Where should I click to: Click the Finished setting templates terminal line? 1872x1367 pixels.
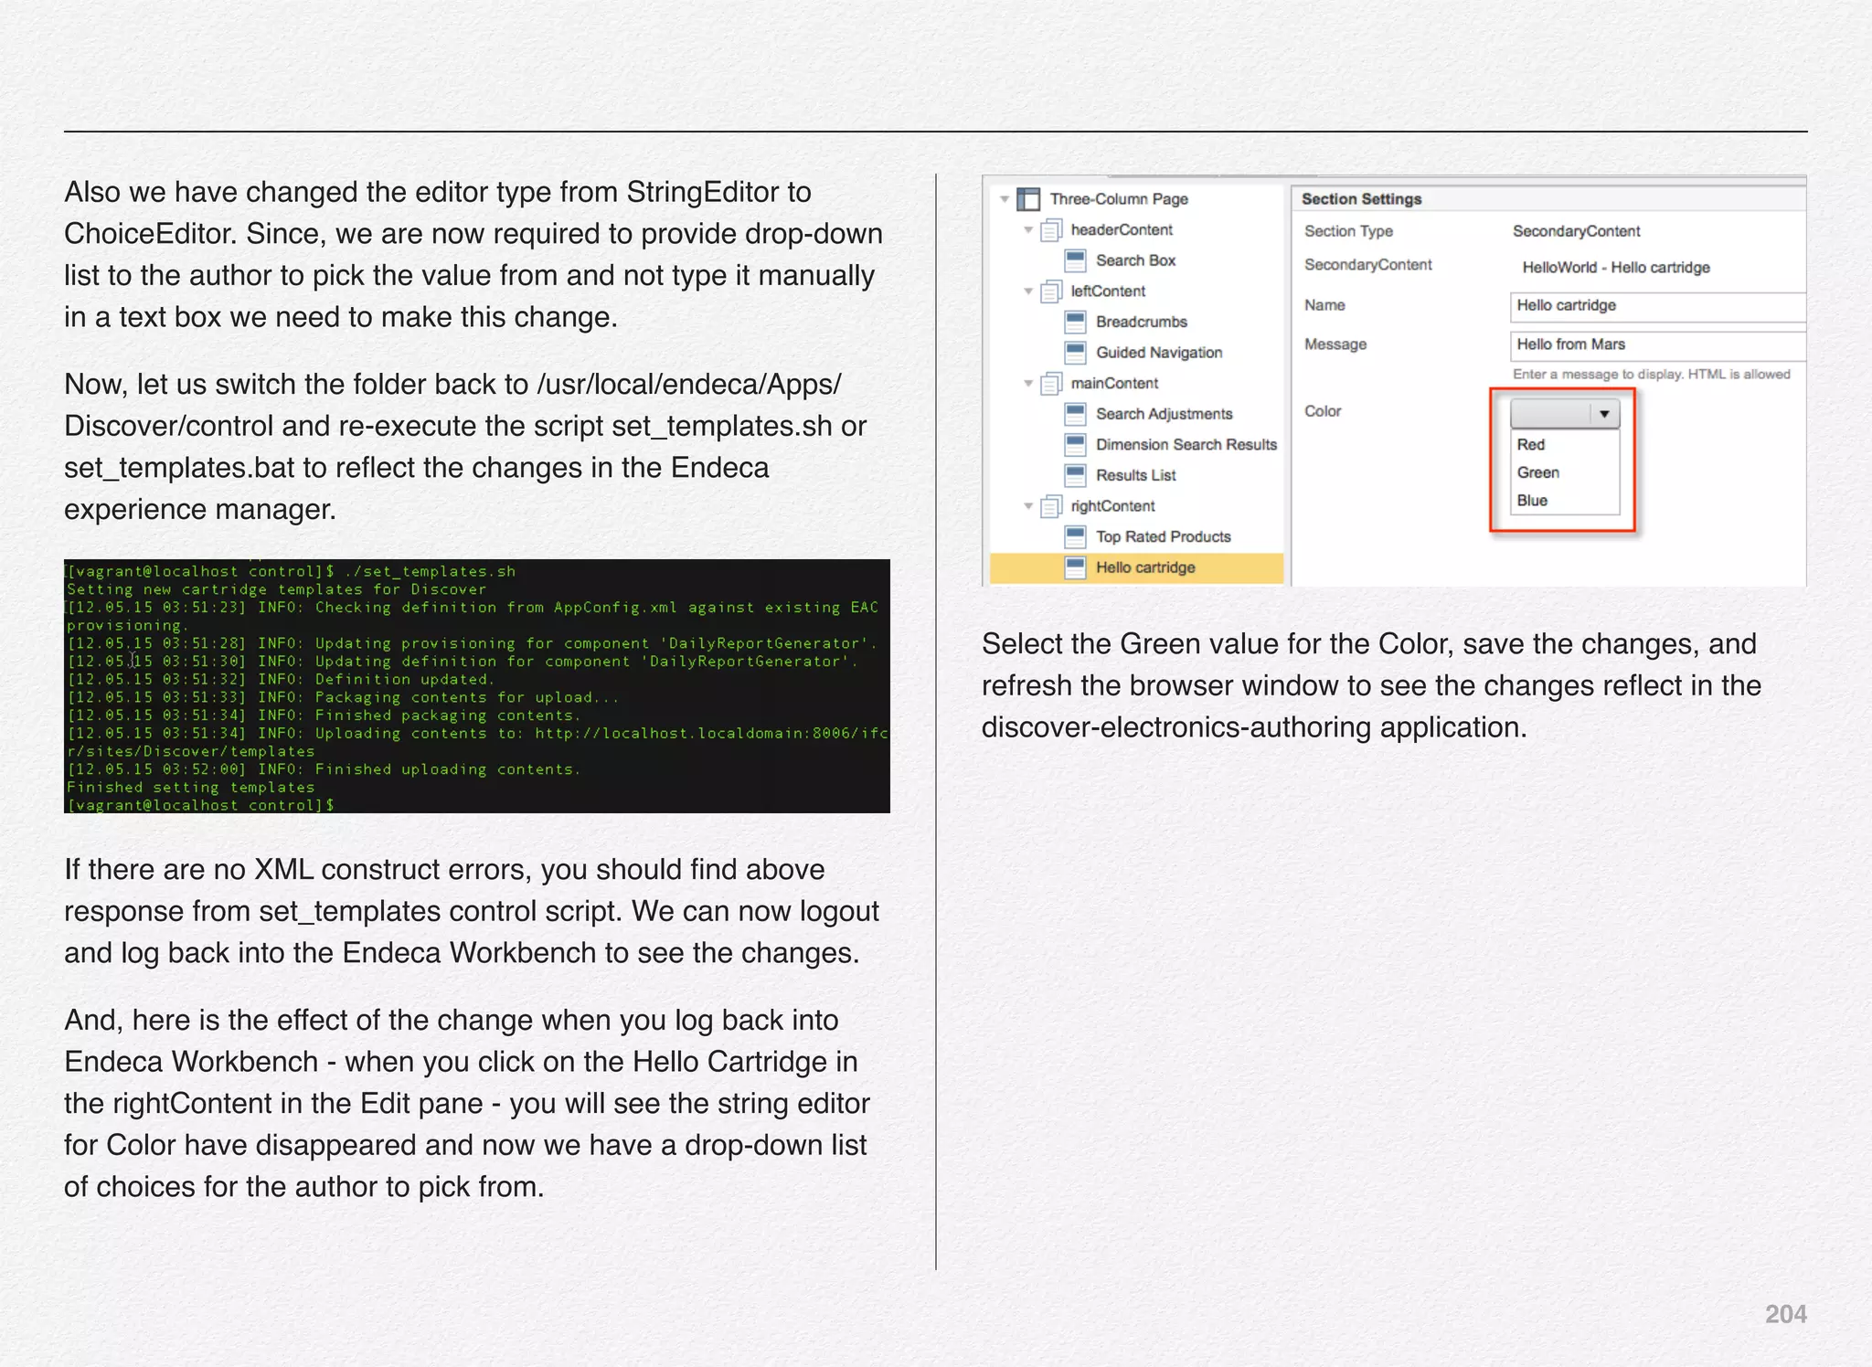[190, 787]
